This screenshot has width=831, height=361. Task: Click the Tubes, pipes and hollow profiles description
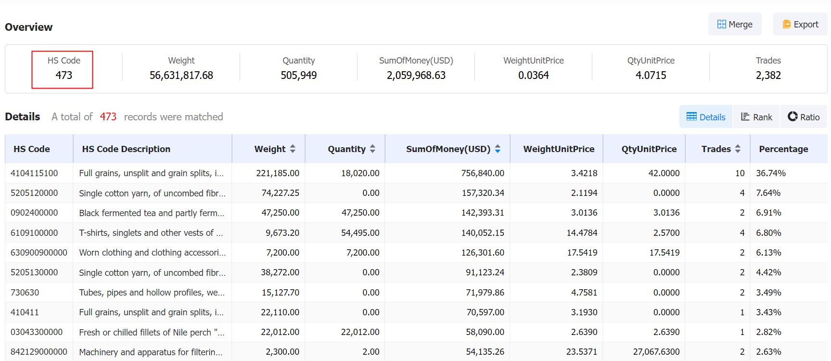(x=152, y=293)
